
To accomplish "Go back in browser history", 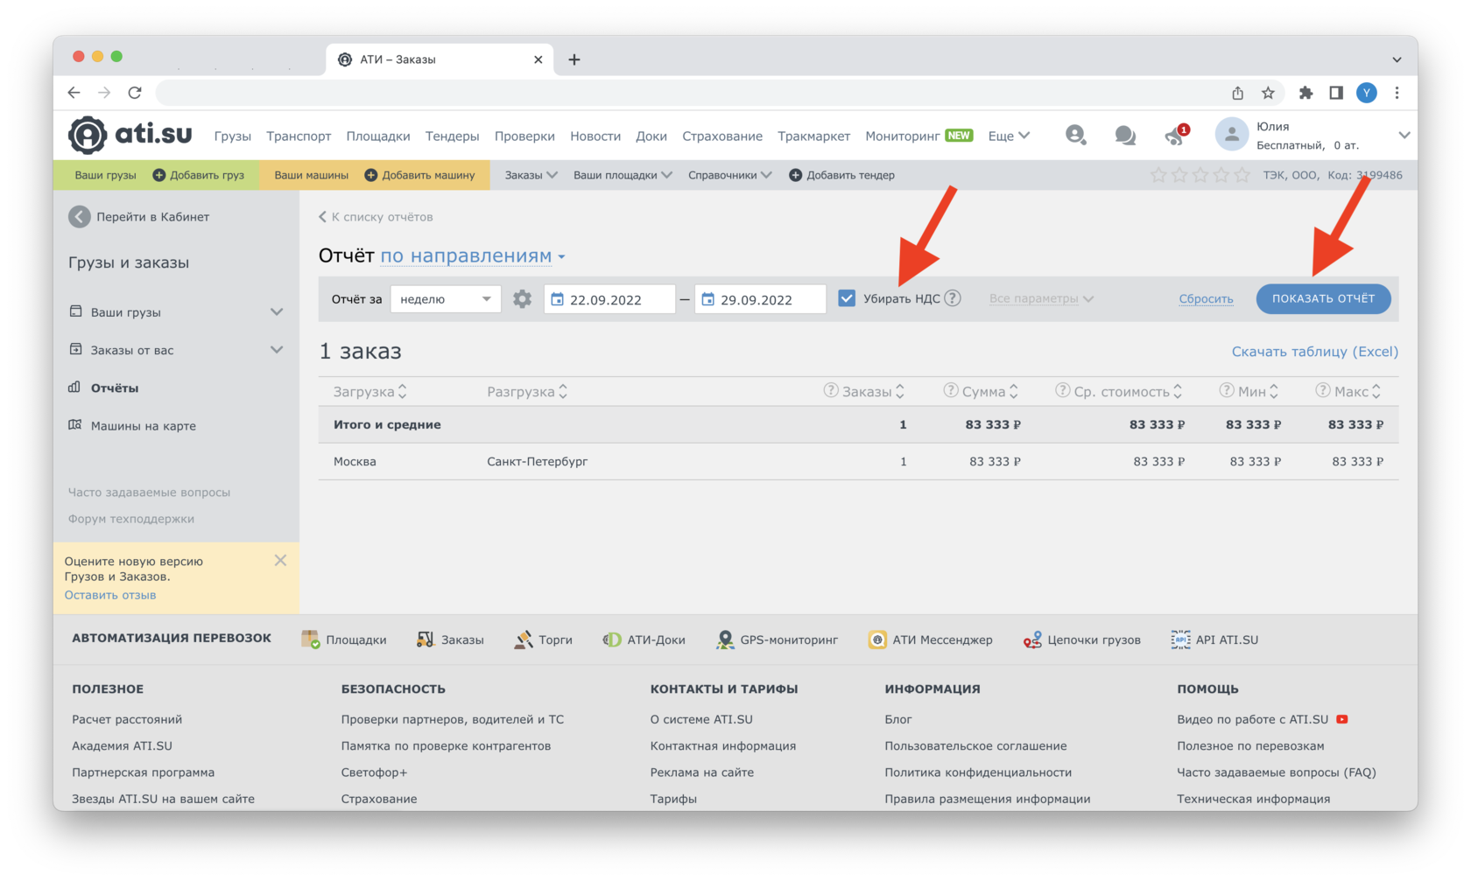I will [74, 93].
